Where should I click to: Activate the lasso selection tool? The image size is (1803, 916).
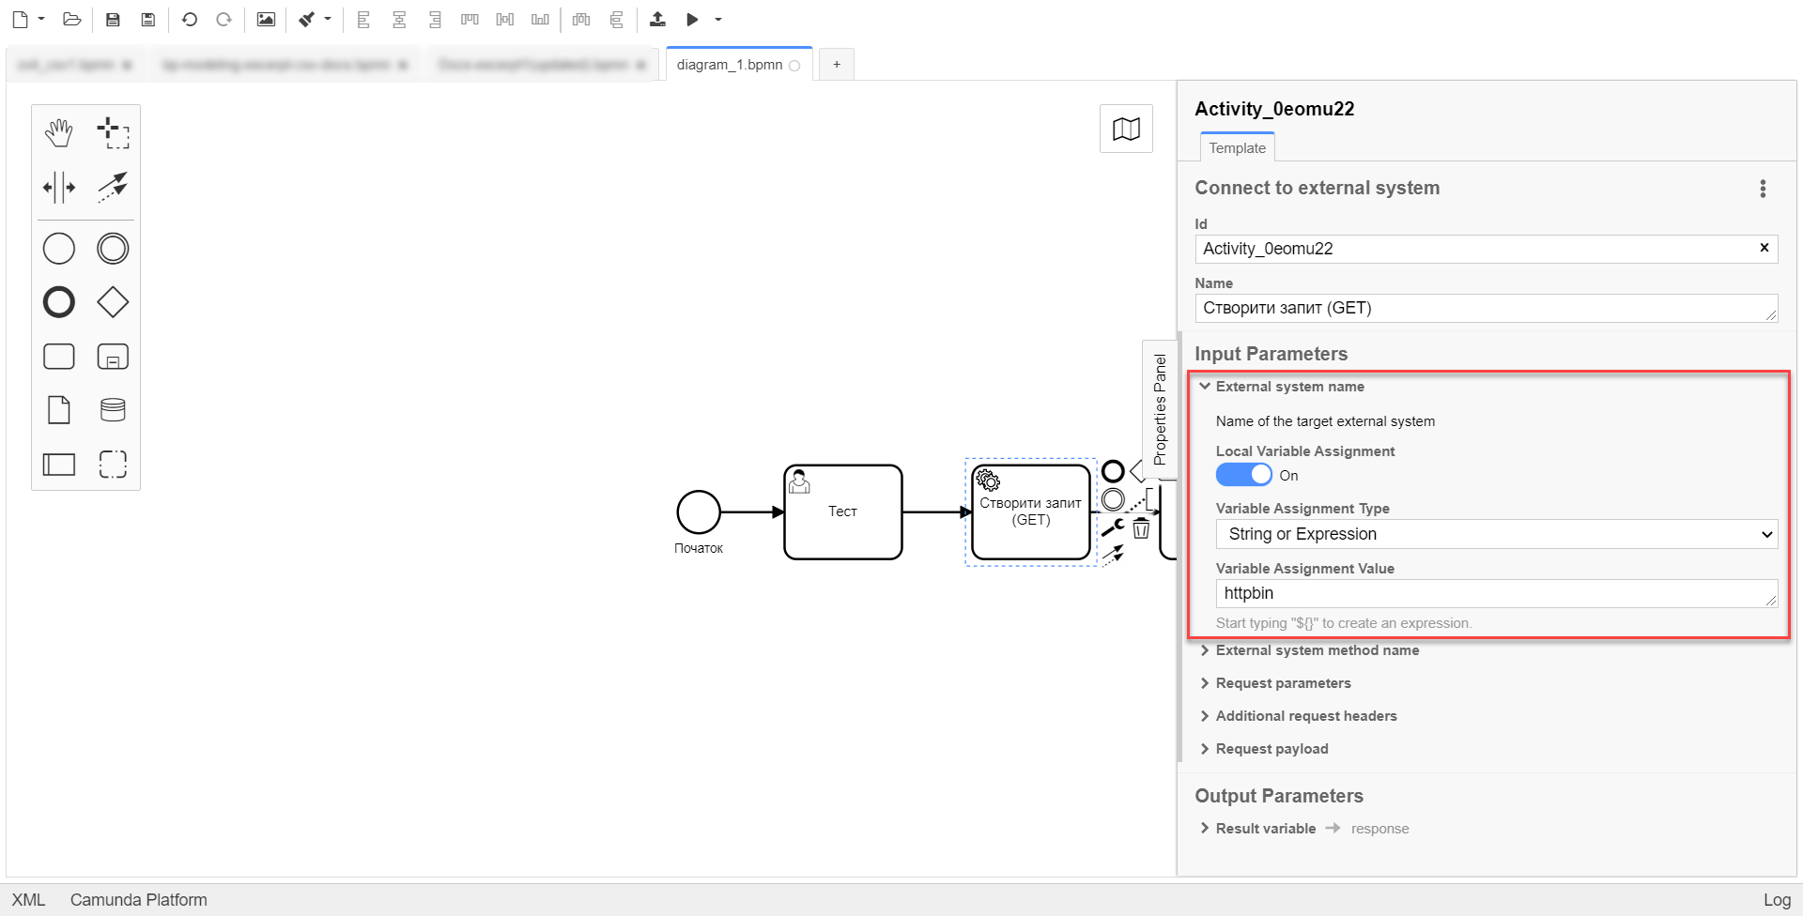[x=113, y=133]
